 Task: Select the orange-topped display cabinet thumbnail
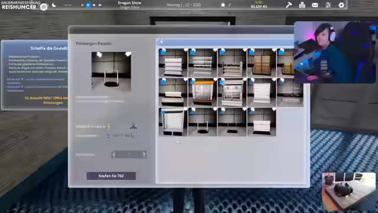203,92
